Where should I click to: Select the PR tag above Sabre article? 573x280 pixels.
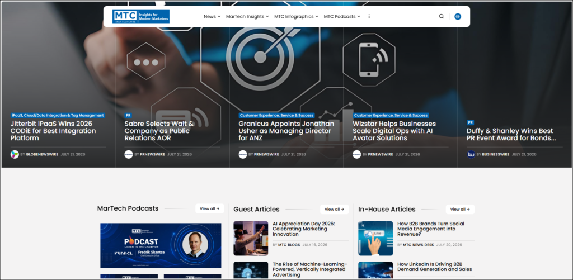[128, 115]
